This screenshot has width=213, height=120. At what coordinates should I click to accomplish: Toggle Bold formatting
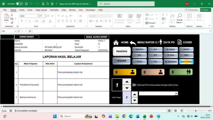pos(21,21)
